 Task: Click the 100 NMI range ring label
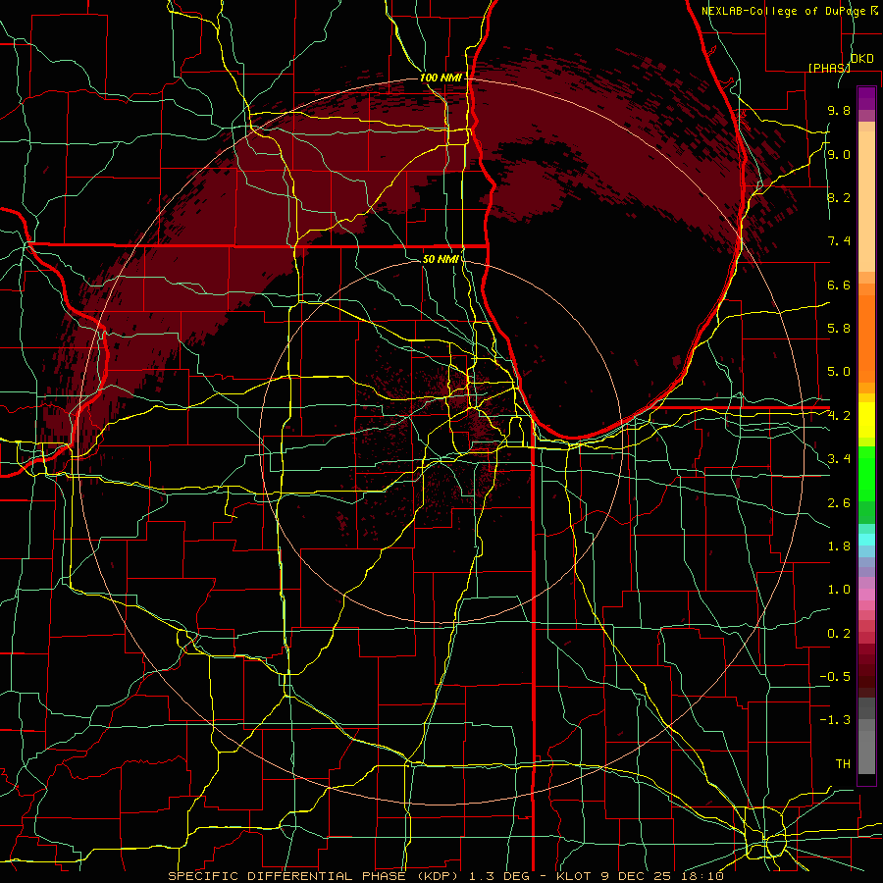pos(441,78)
